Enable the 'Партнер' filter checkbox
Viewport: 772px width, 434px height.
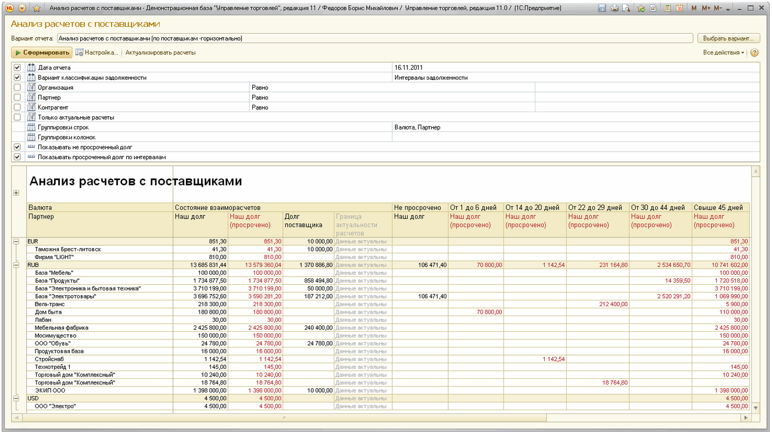coord(17,98)
